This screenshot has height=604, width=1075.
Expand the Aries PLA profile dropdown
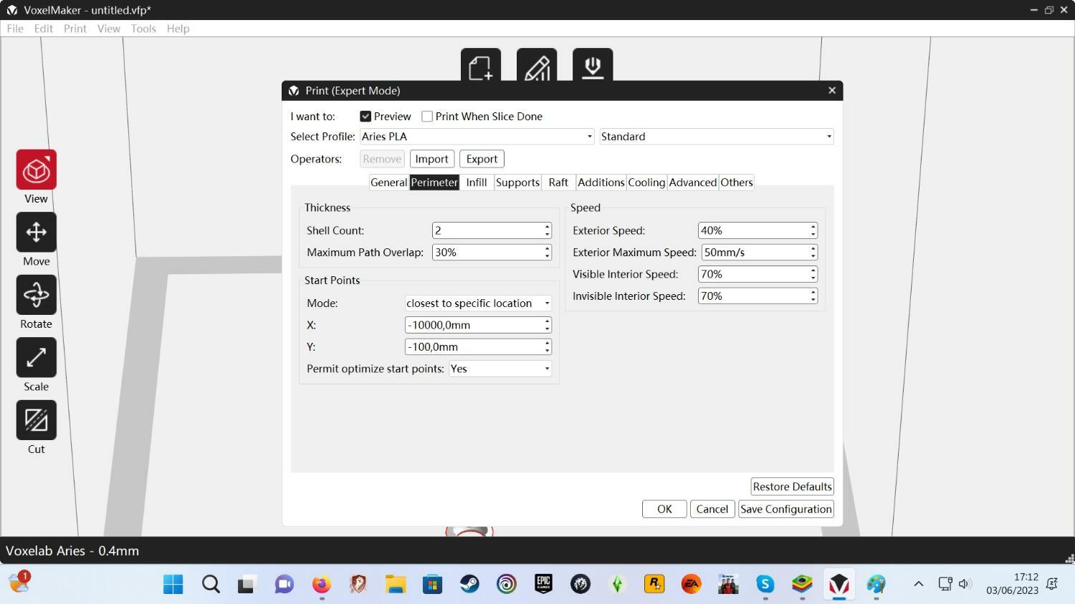pos(477,137)
